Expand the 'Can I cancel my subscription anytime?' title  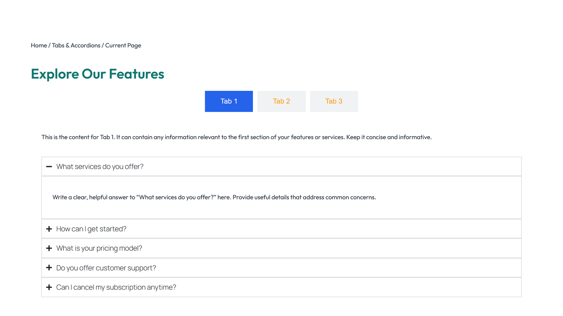(x=116, y=287)
